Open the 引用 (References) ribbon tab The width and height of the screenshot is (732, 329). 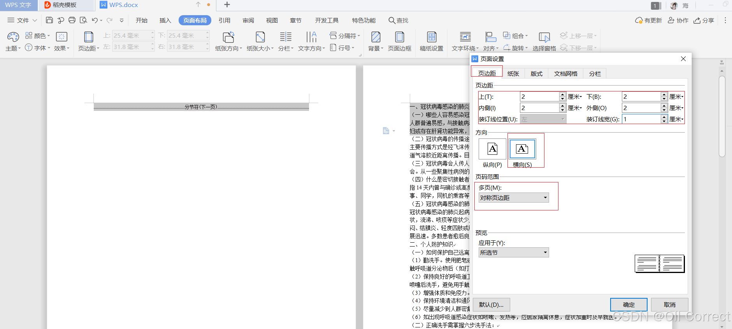(x=225, y=20)
